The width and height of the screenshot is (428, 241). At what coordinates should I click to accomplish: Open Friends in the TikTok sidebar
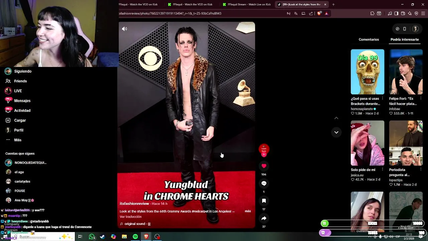tap(16, 81)
